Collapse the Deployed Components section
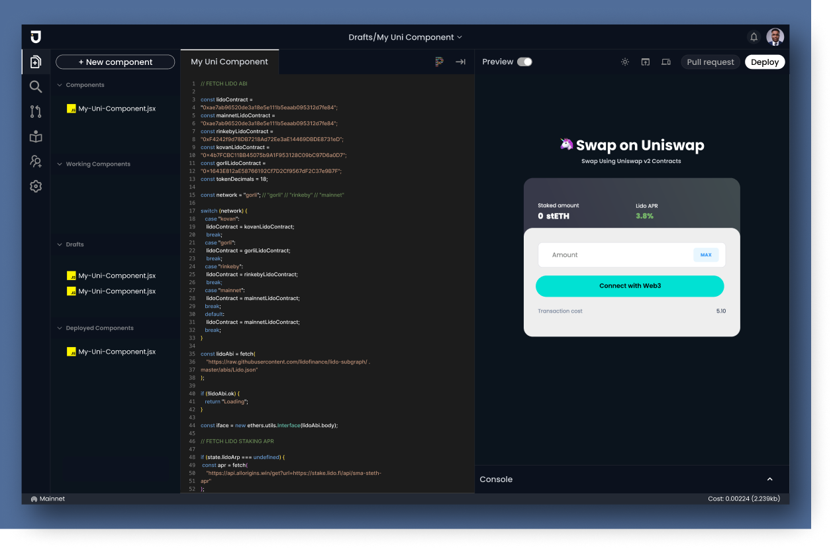Screen dimensions: 831x549 [60, 328]
